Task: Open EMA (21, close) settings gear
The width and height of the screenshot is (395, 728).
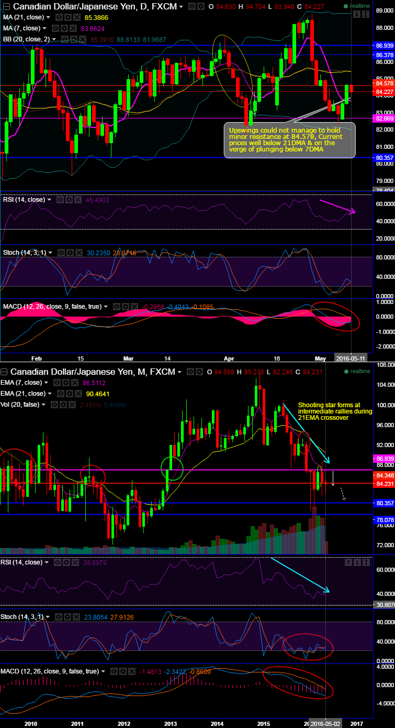Action: (67, 394)
